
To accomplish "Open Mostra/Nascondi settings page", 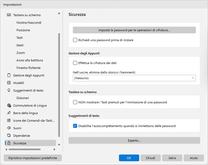I will click(29, 23).
